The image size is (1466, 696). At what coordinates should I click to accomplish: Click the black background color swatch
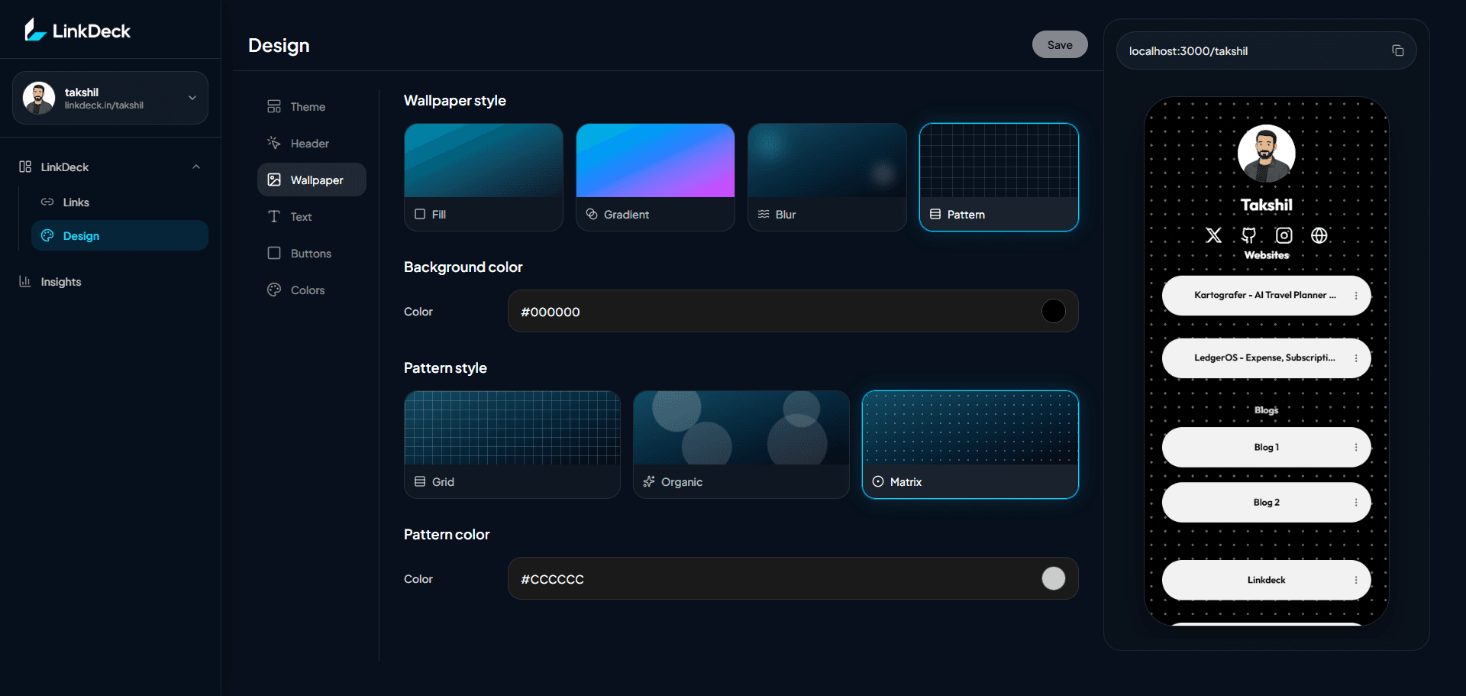[1053, 311]
